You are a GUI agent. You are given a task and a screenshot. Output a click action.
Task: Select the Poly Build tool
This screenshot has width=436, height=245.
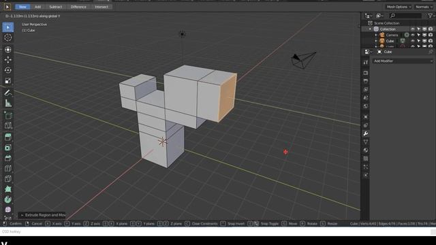pos(7,189)
